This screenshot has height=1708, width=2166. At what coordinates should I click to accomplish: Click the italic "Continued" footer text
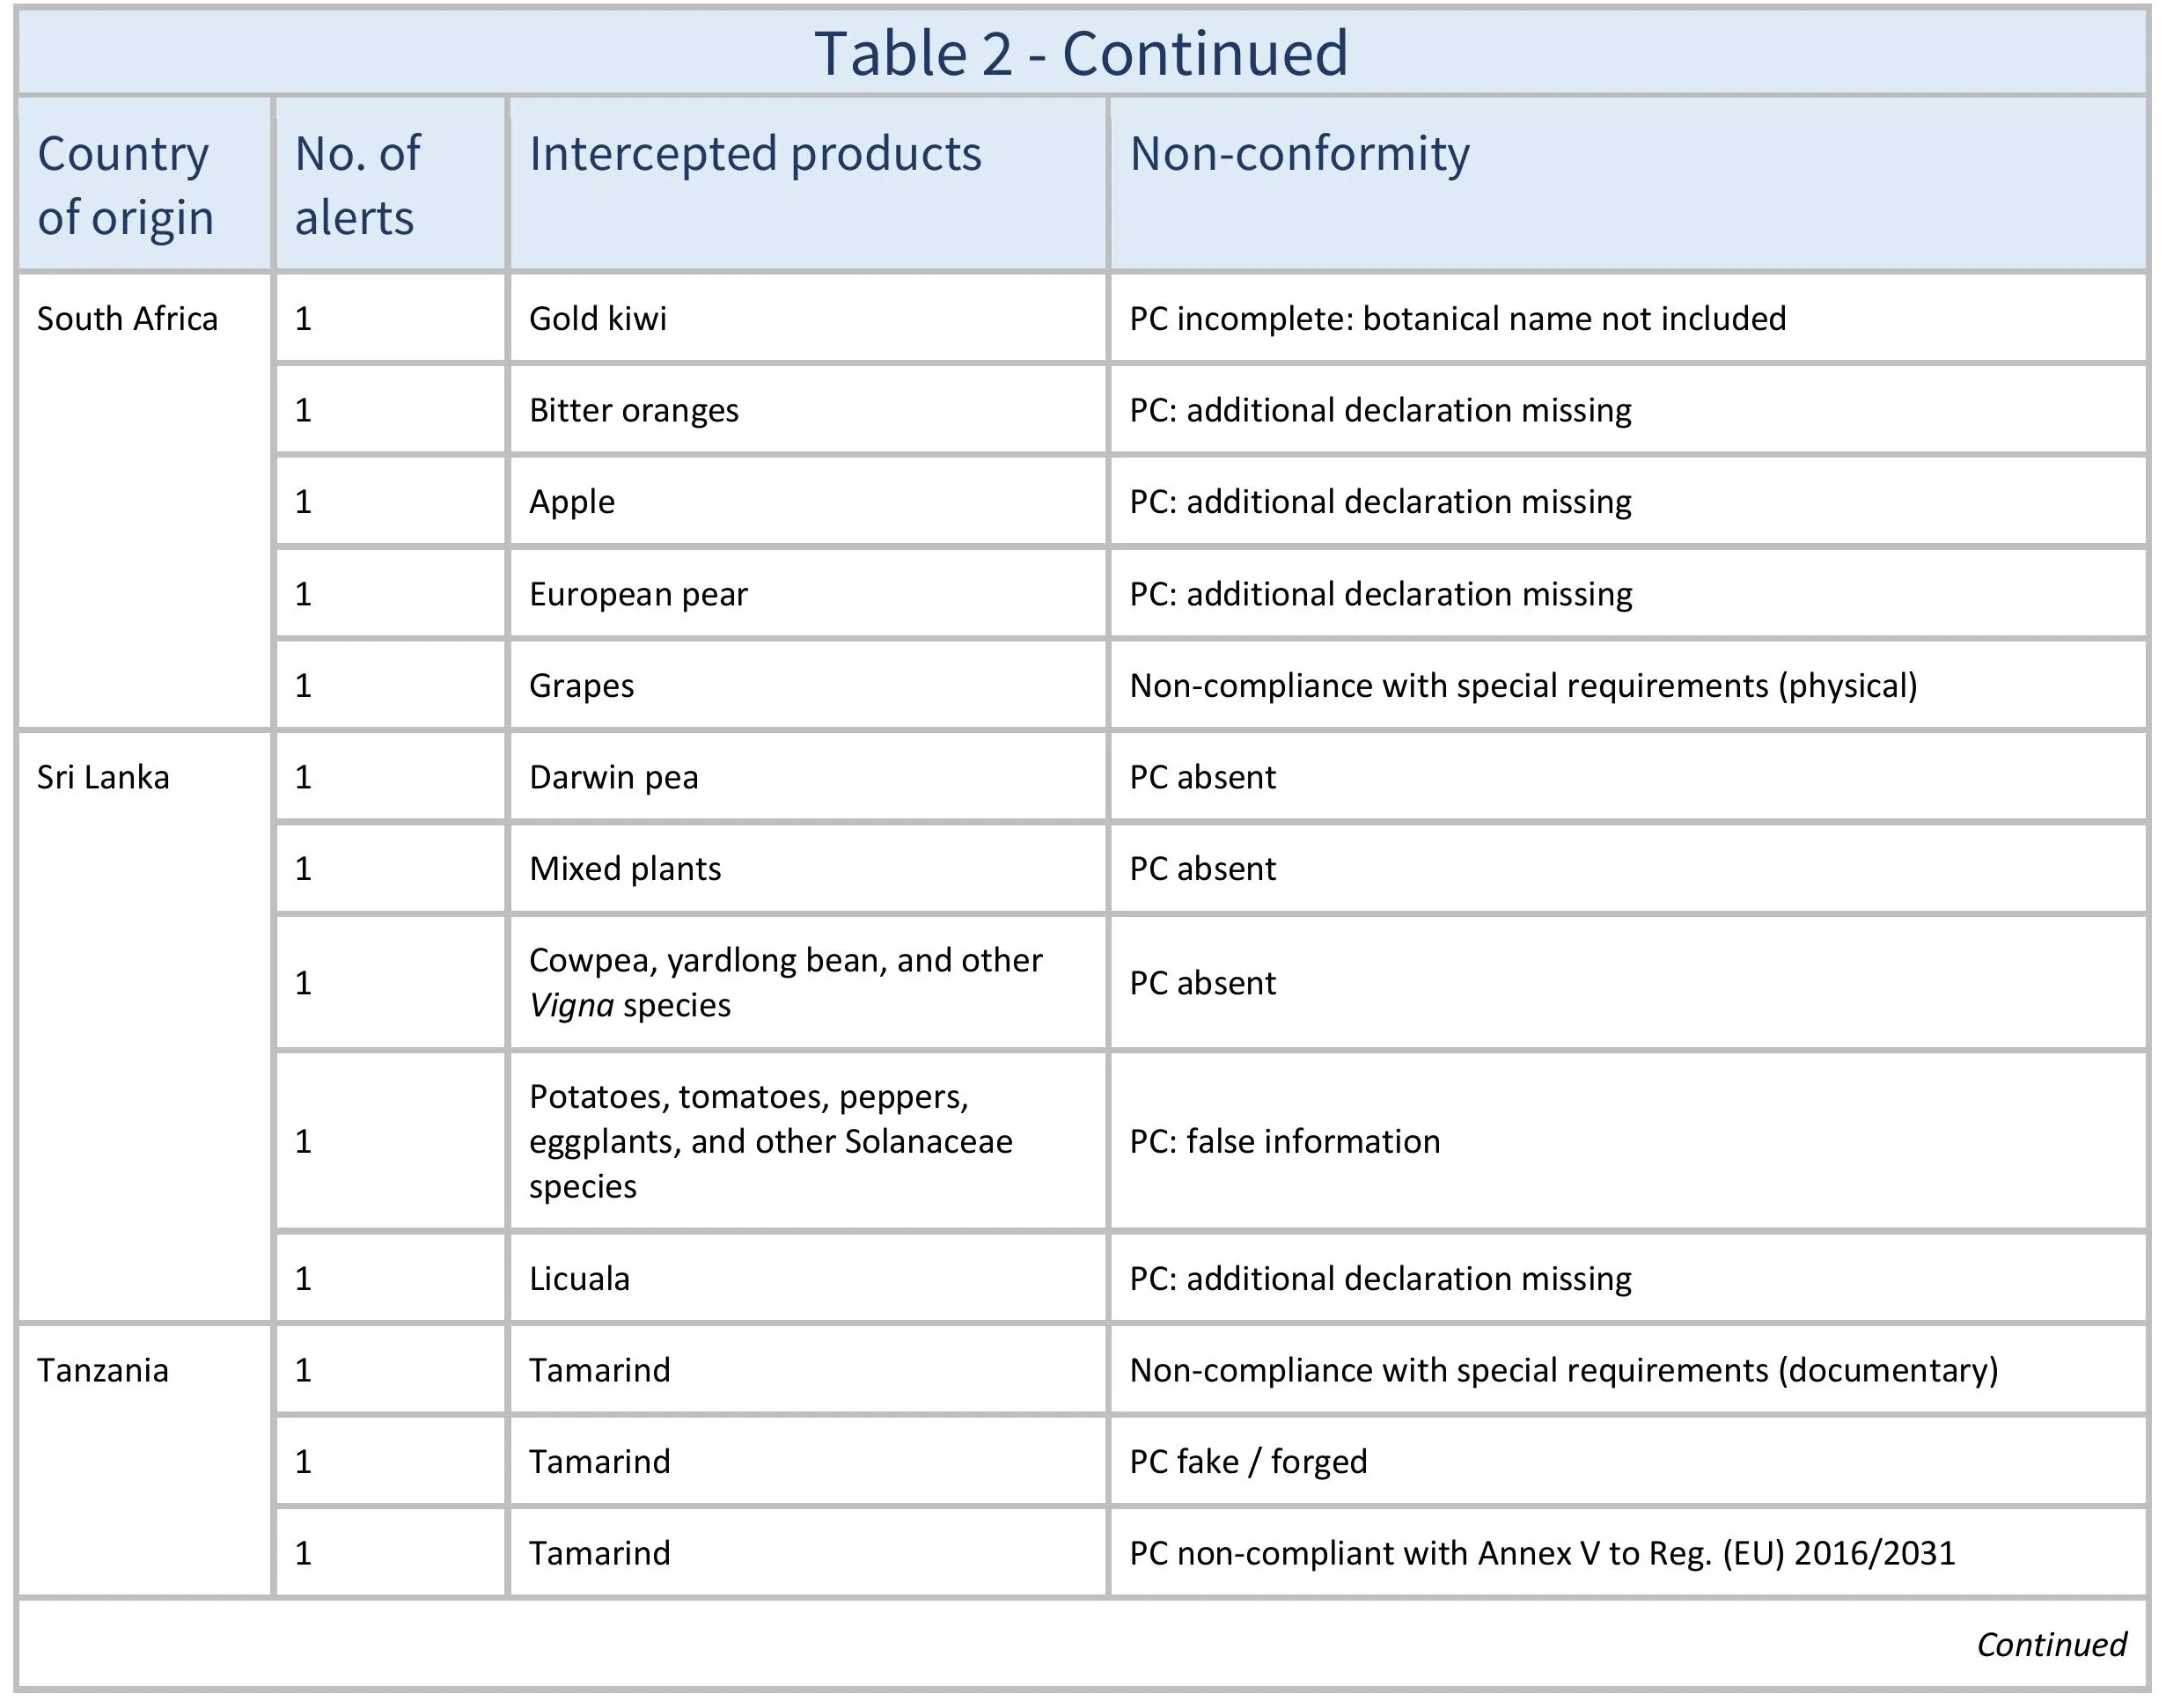pyautogui.click(x=2050, y=1645)
